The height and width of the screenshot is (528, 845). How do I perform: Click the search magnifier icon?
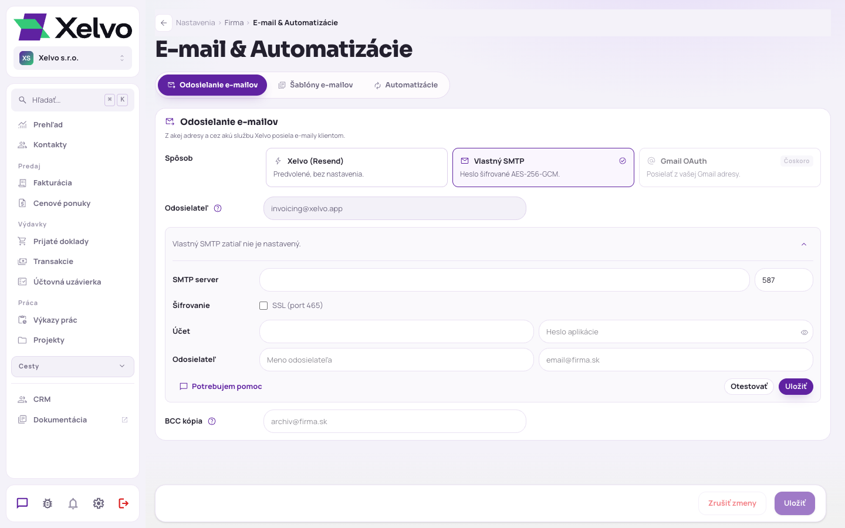[x=22, y=100]
